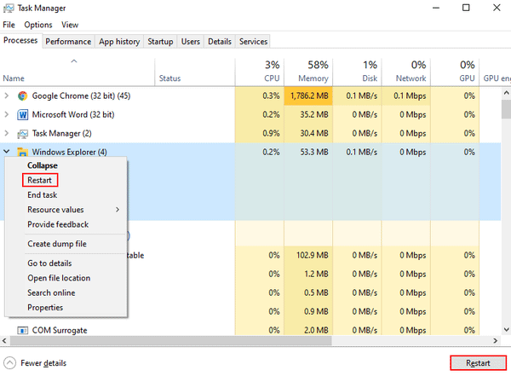
Task: Click the 2.0 MB COM Surrogate memory value
Action: (316, 330)
